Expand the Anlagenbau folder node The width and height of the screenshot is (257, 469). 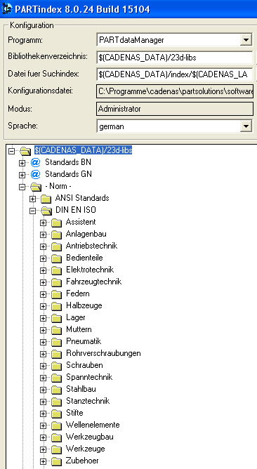point(43,234)
